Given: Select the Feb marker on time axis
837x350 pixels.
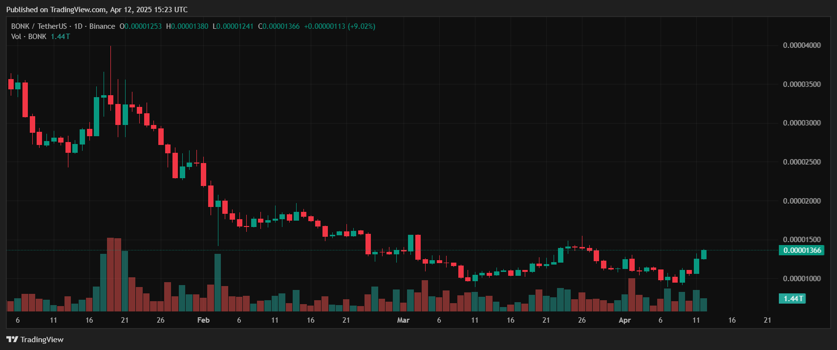Looking at the screenshot, I should click(x=203, y=320).
